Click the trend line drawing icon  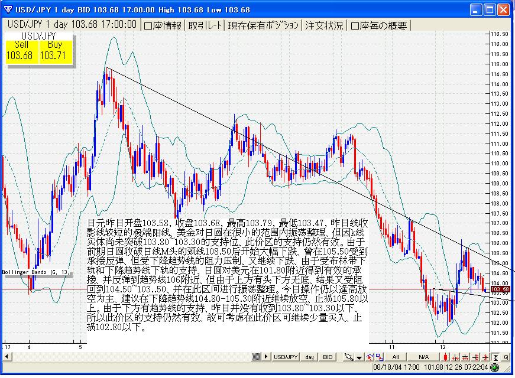[370, 357]
